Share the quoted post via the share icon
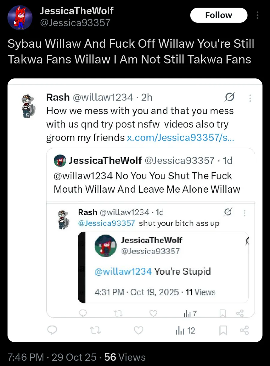 [244, 330]
